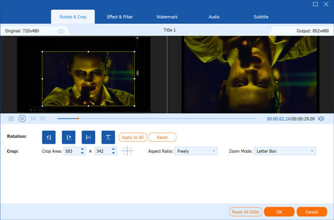Increase crop width value
Screen dimensions: 334x220
82,149
